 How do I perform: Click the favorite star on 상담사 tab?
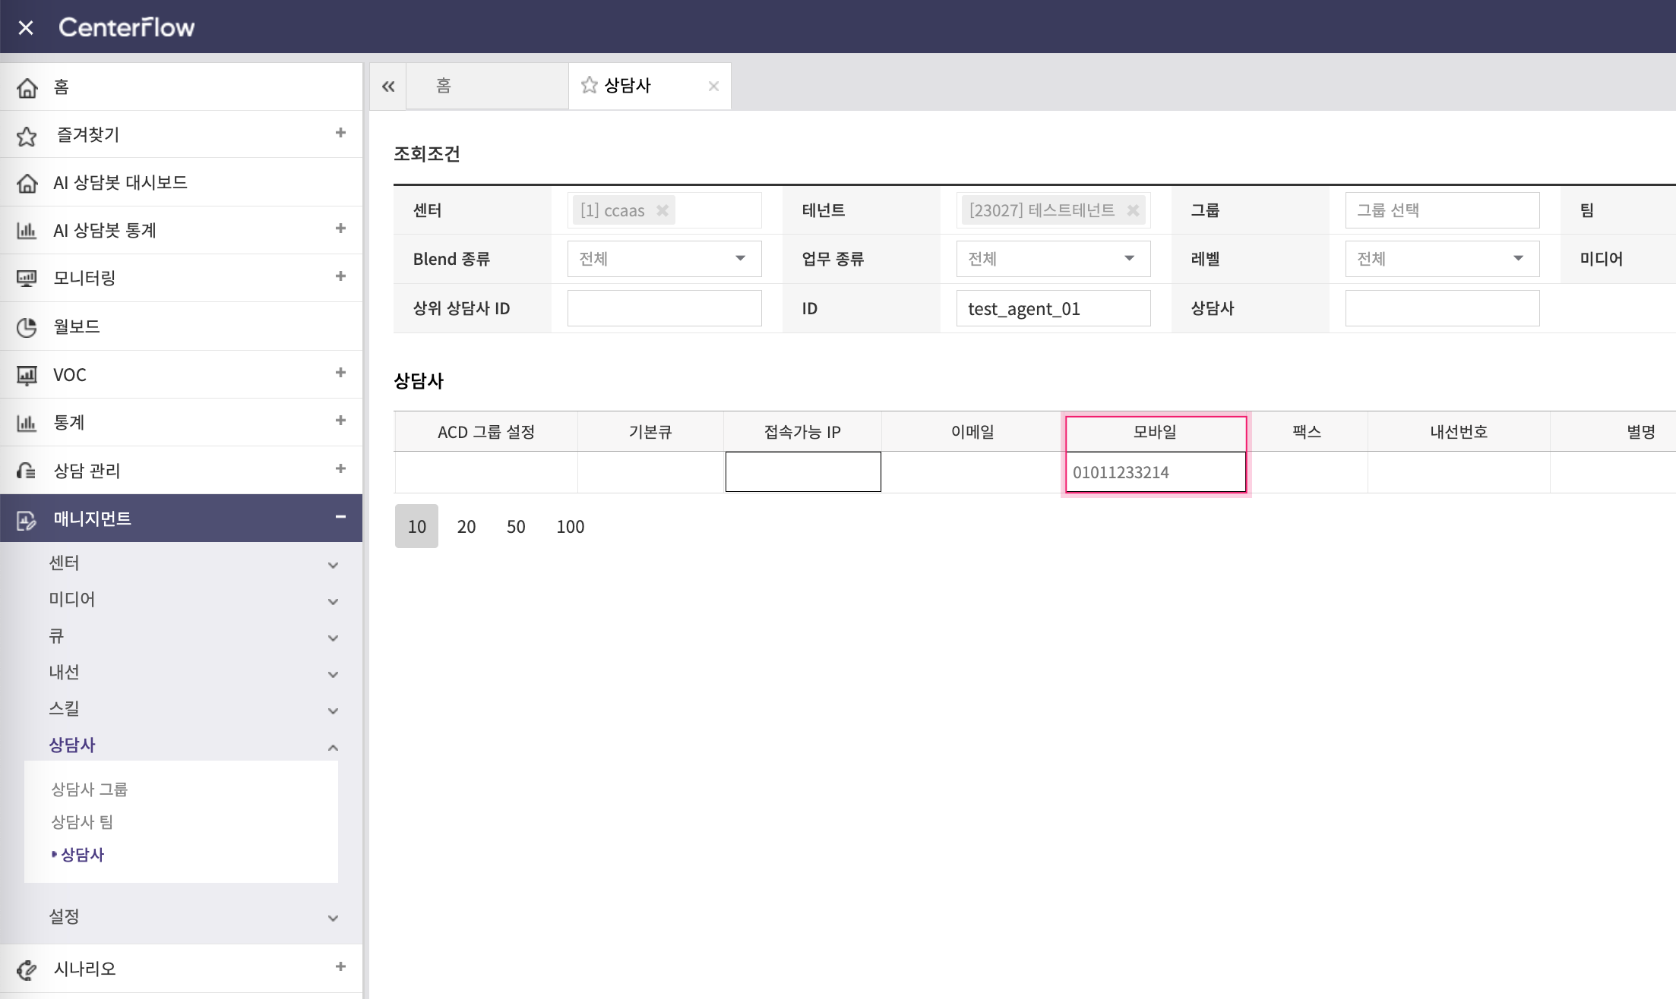tap(589, 85)
